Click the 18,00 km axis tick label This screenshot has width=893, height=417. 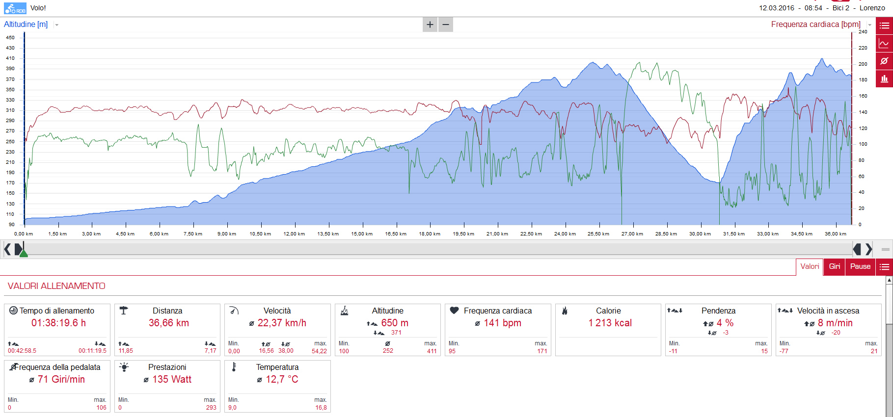point(430,234)
